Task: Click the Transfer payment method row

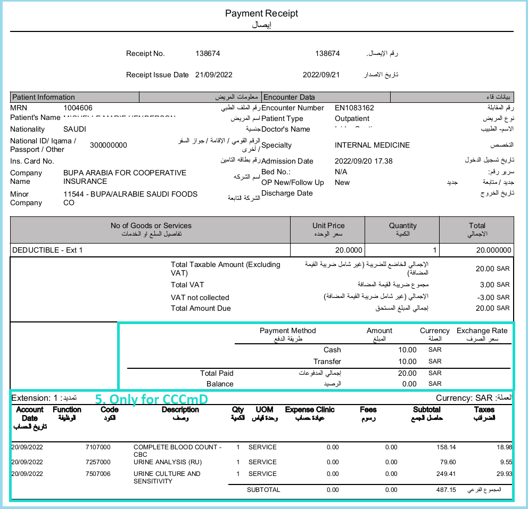Action: tap(373, 362)
